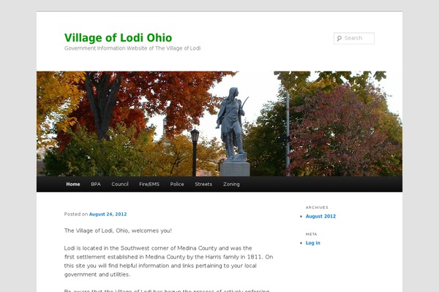Viewport: 439px width, 292px height.
Task: Click the welcome paragraph text
Action: coord(118,231)
